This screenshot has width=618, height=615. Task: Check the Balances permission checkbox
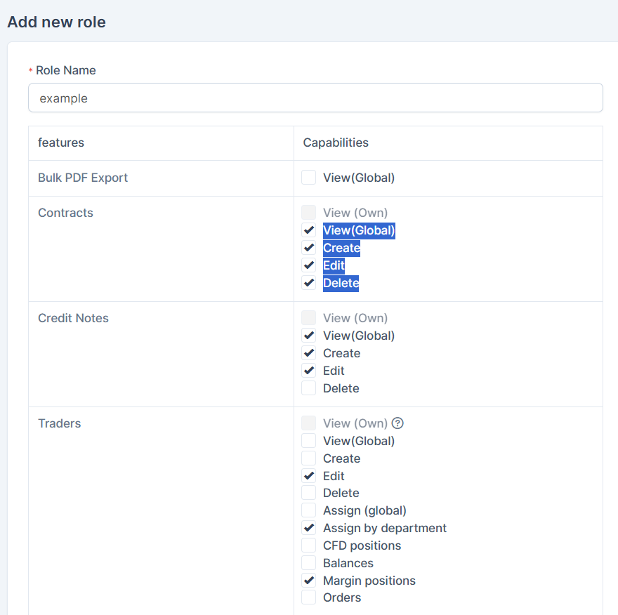(x=309, y=563)
